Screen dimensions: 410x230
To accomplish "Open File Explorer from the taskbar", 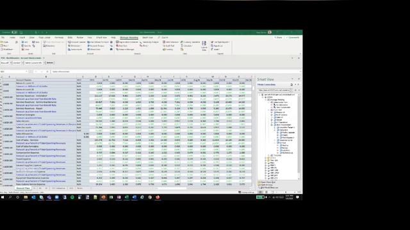I will [x=26, y=197].
